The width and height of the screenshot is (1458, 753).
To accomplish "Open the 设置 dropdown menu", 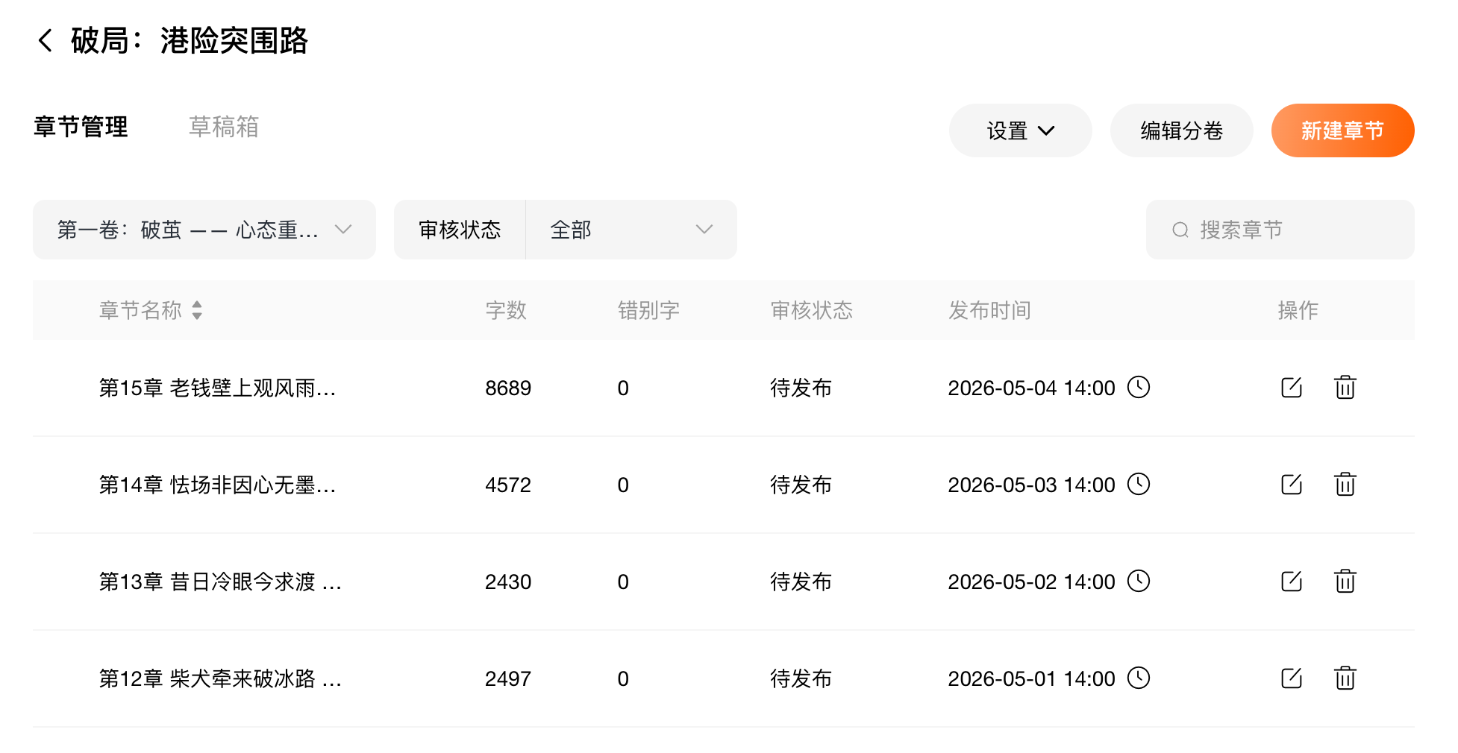I will (1019, 130).
